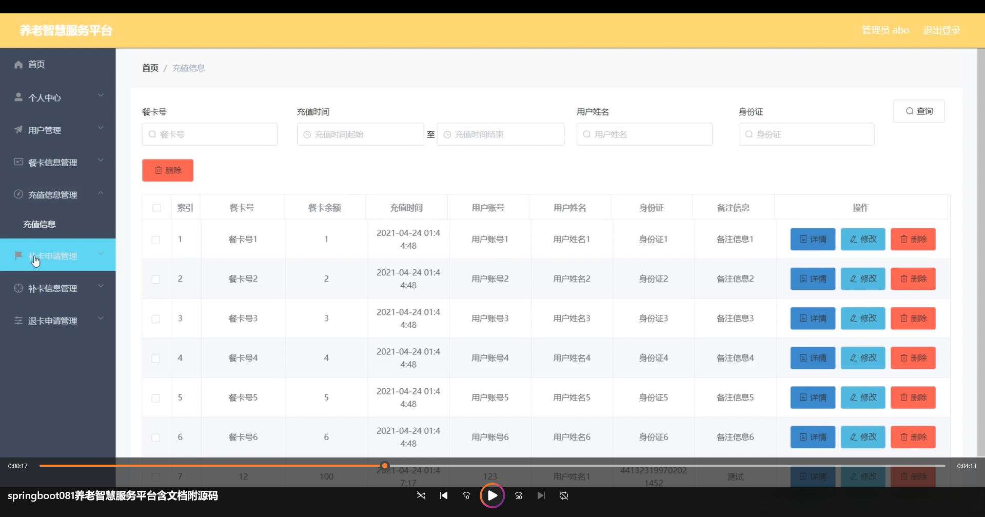Screen dimensions: 985x517
Task: Focus the 身份证 search input
Action: click(806, 134)
